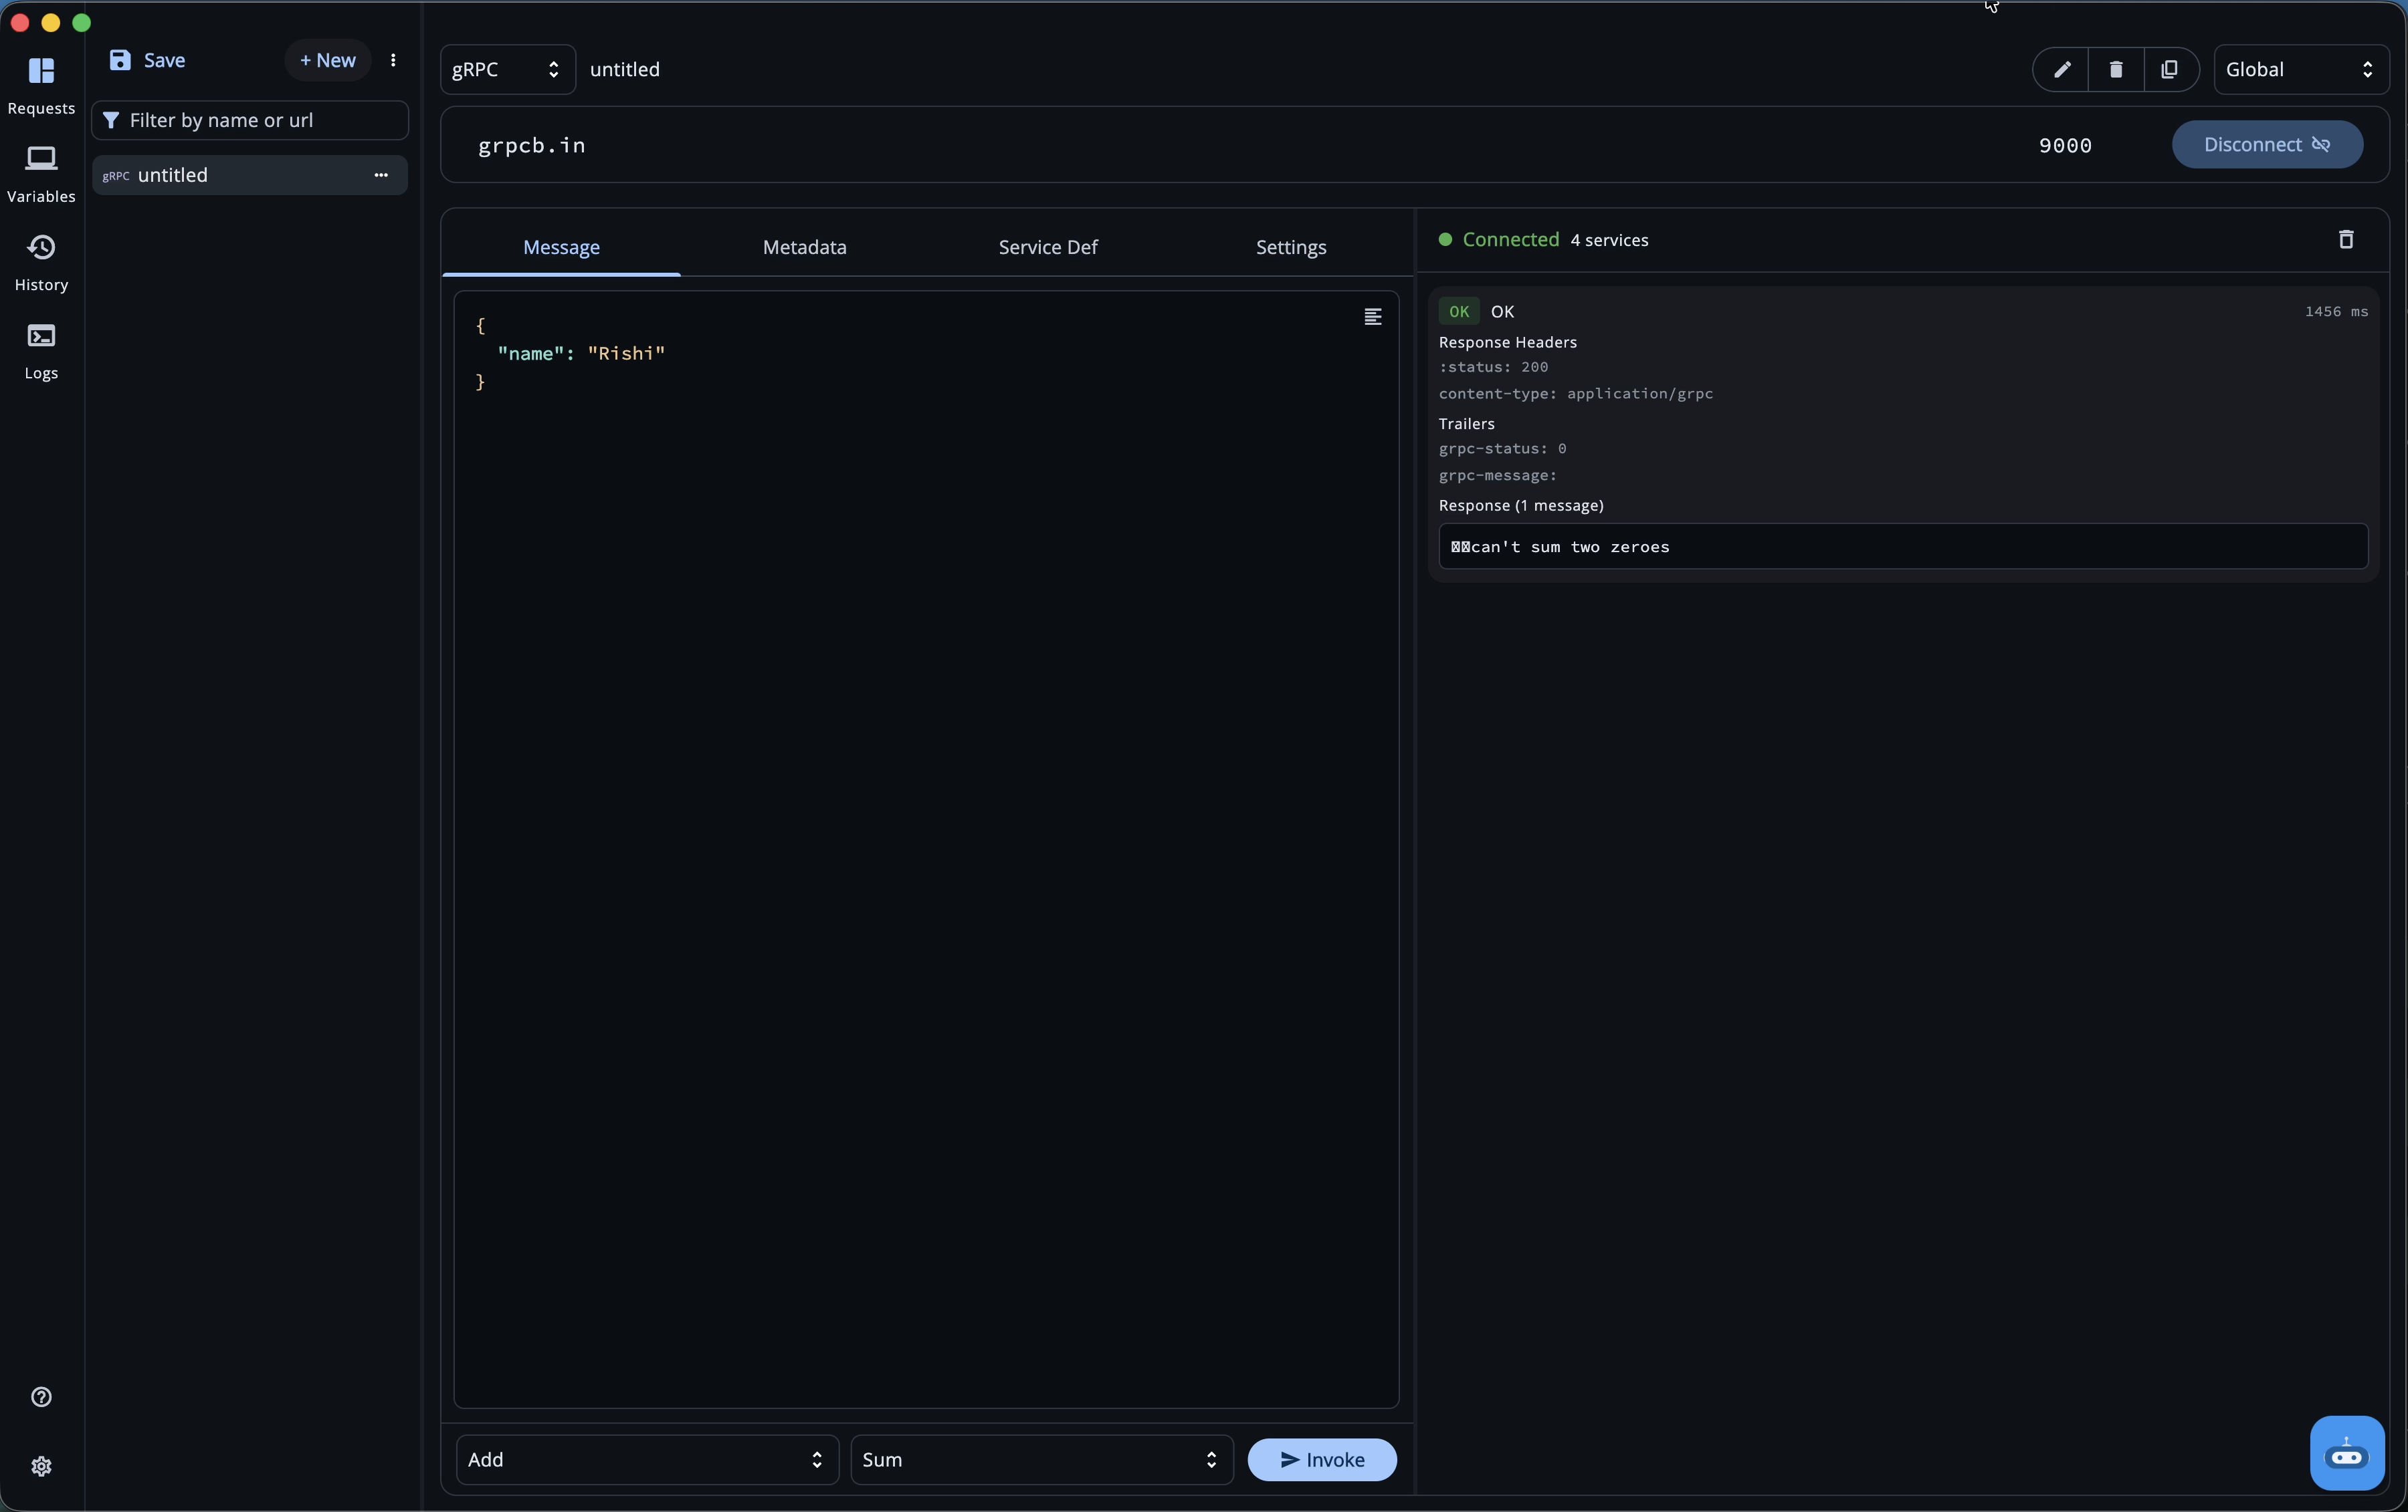Click the duplicate request icon

click(2169, 69)
